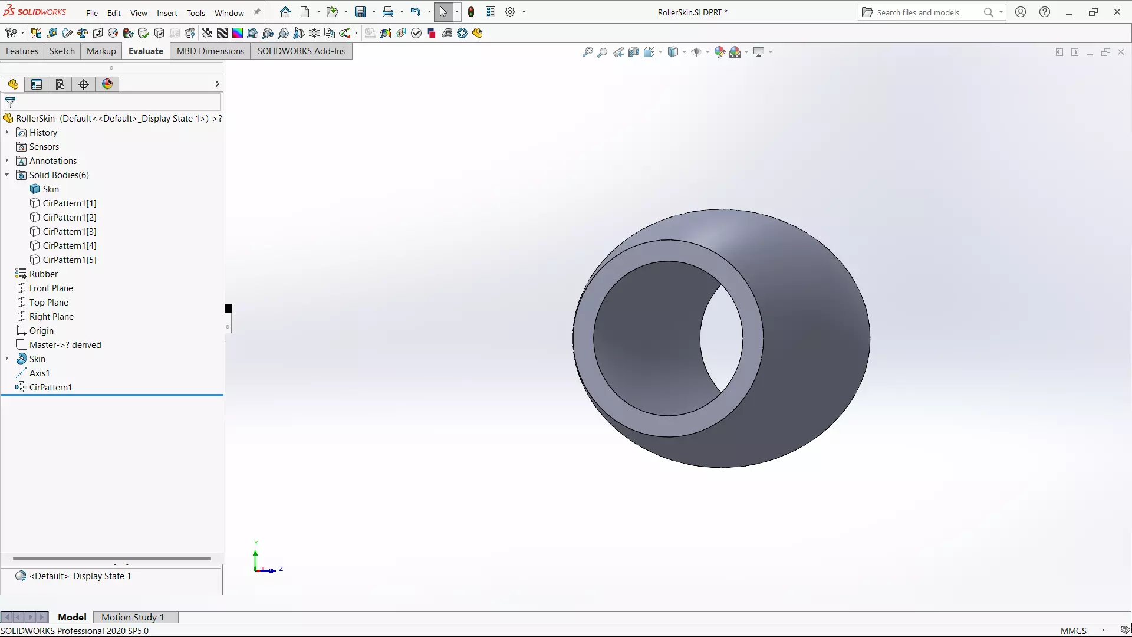Open the MMGS unit system selector

[1082, 631]
